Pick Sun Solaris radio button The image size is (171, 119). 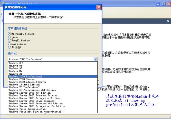(9, 44)
